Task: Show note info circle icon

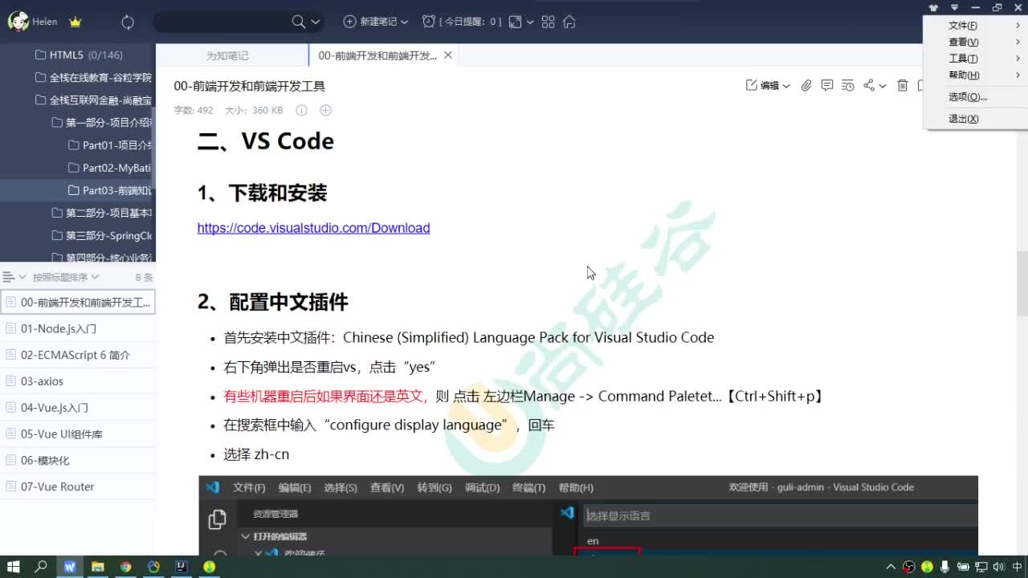Action: coord(302,110)
